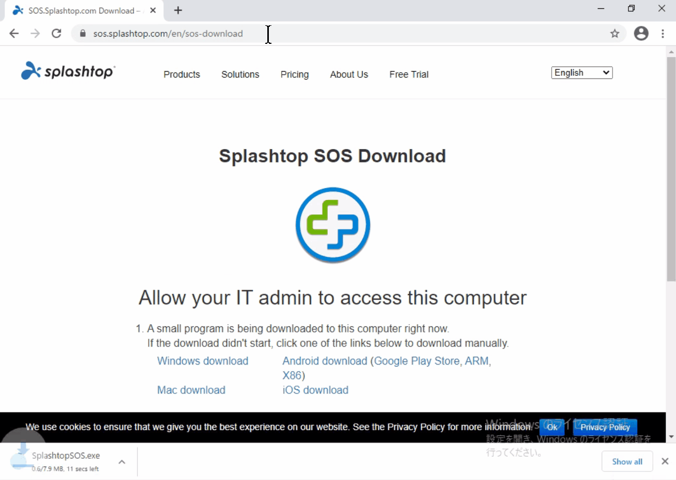676x480 pixels.
Task: Open the English language dropdown
Action: pos(582,73)
